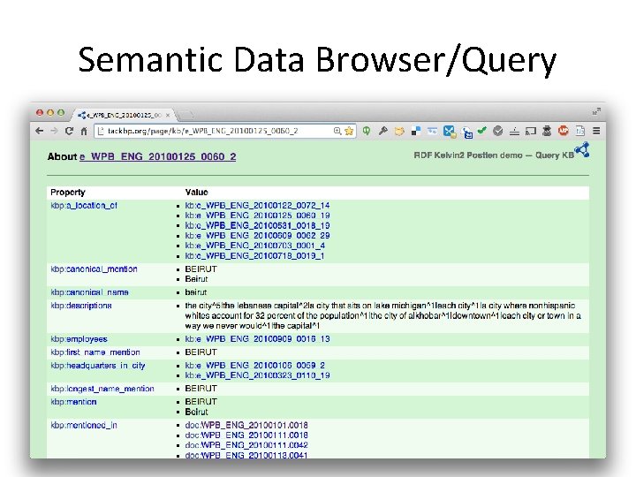Open the e_WPB_ENG_20100125_0060_2 heading link
The image size is (636, 477).
[x=158, y=156]
